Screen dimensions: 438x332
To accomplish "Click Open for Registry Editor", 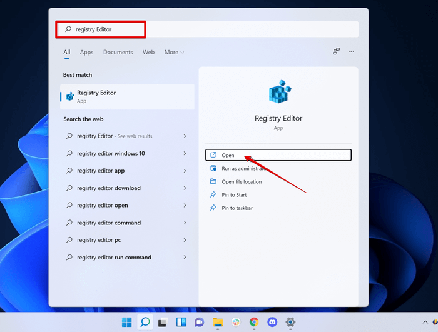I will click(278, 155).
